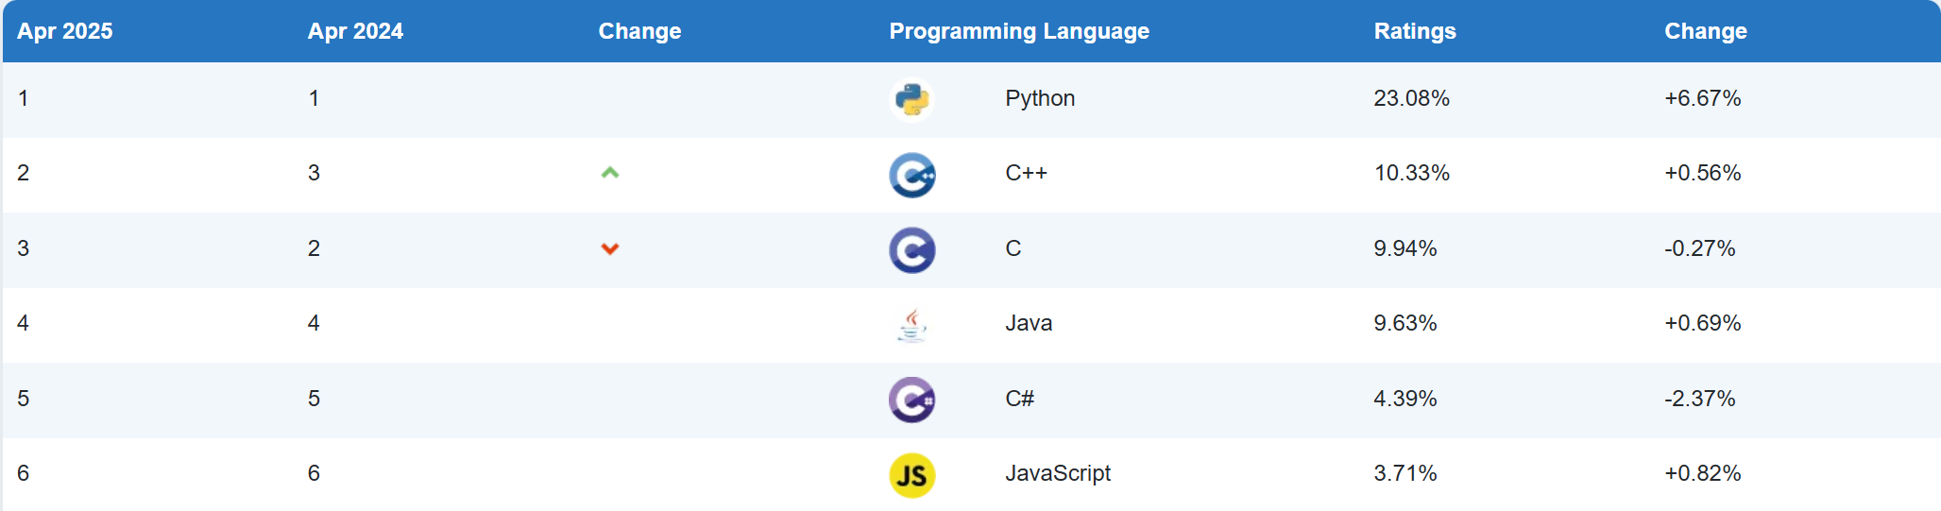The height and width of the screenshot is (511, 1941).
Task: Click the Apr 2024 column header
Action: coord(355,31)
